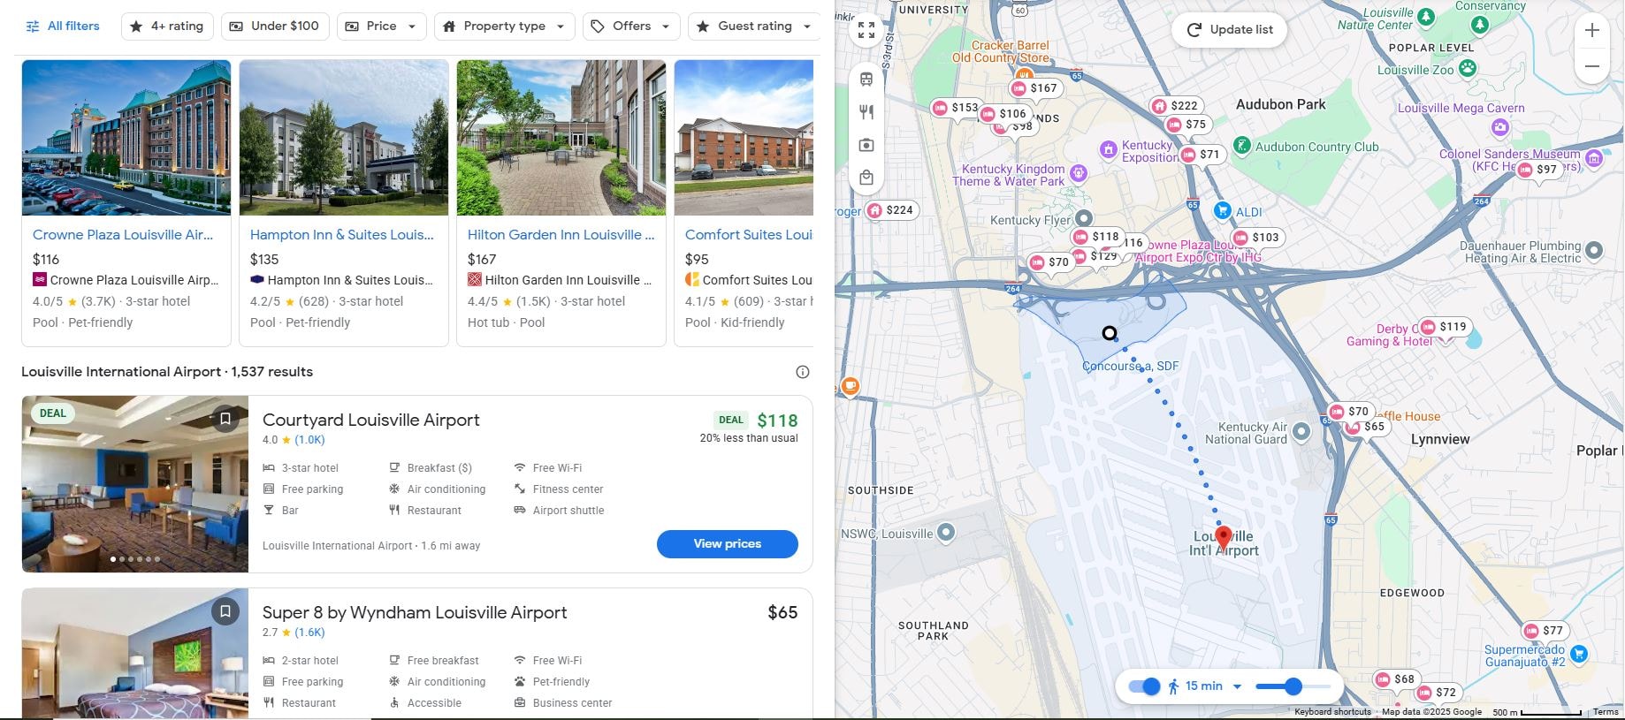
Task: Open the Crowne Plaza hotel photo
Action: pyautogui.click(x=126, y=138)
